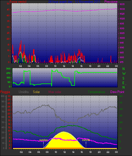
Task: Select the Dew Point legend label
Action: [x=117, y=92]
